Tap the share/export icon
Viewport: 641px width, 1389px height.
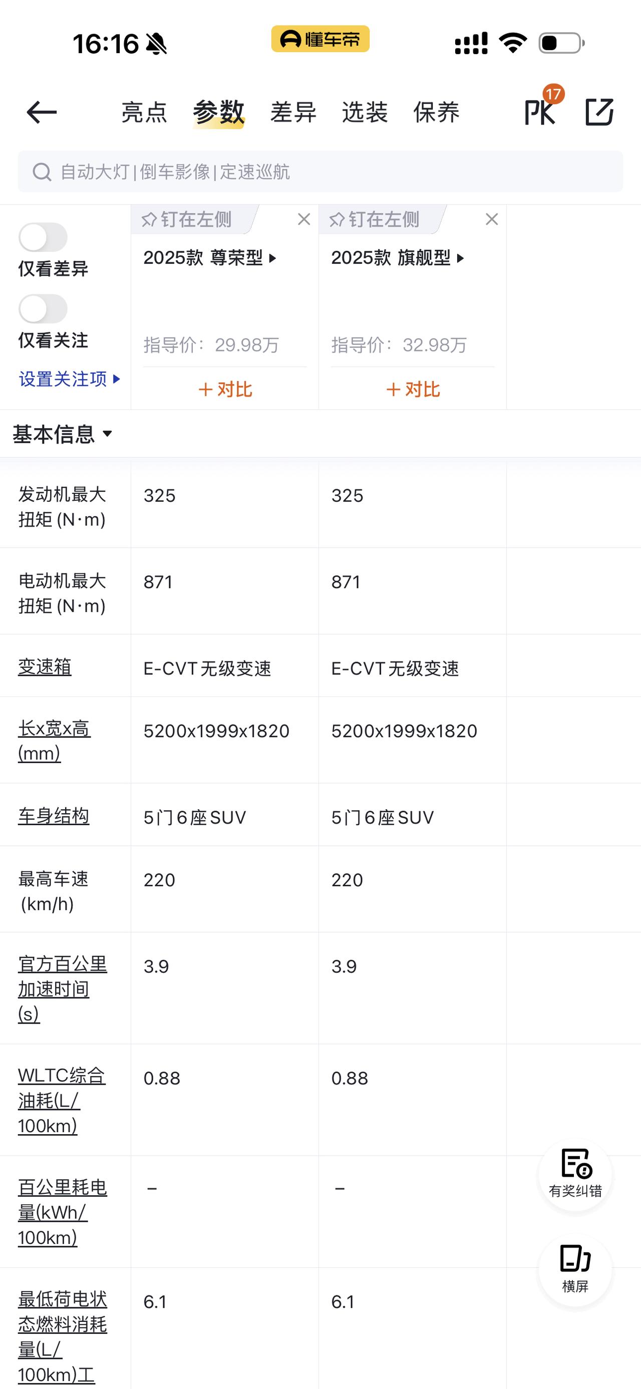599,112
